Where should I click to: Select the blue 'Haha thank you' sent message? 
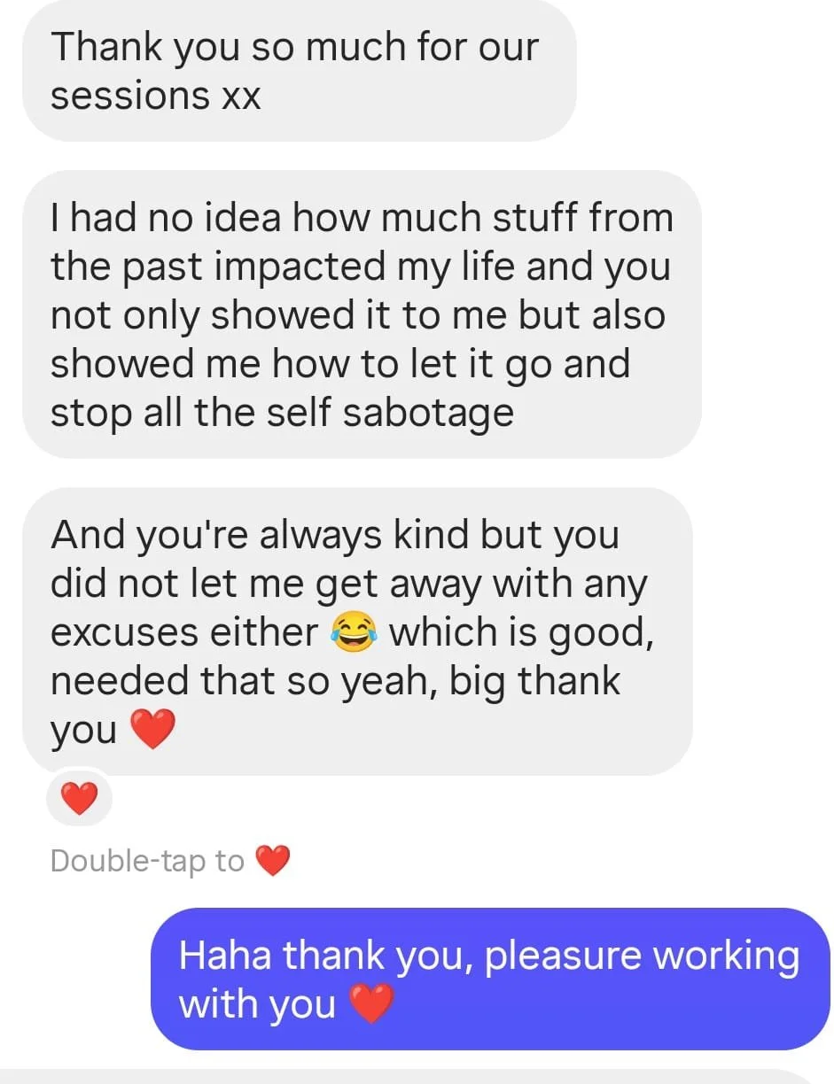click(490, 979)
